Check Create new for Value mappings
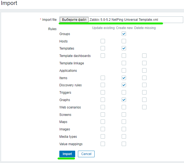The image size is (184, 163). (124, 144)
